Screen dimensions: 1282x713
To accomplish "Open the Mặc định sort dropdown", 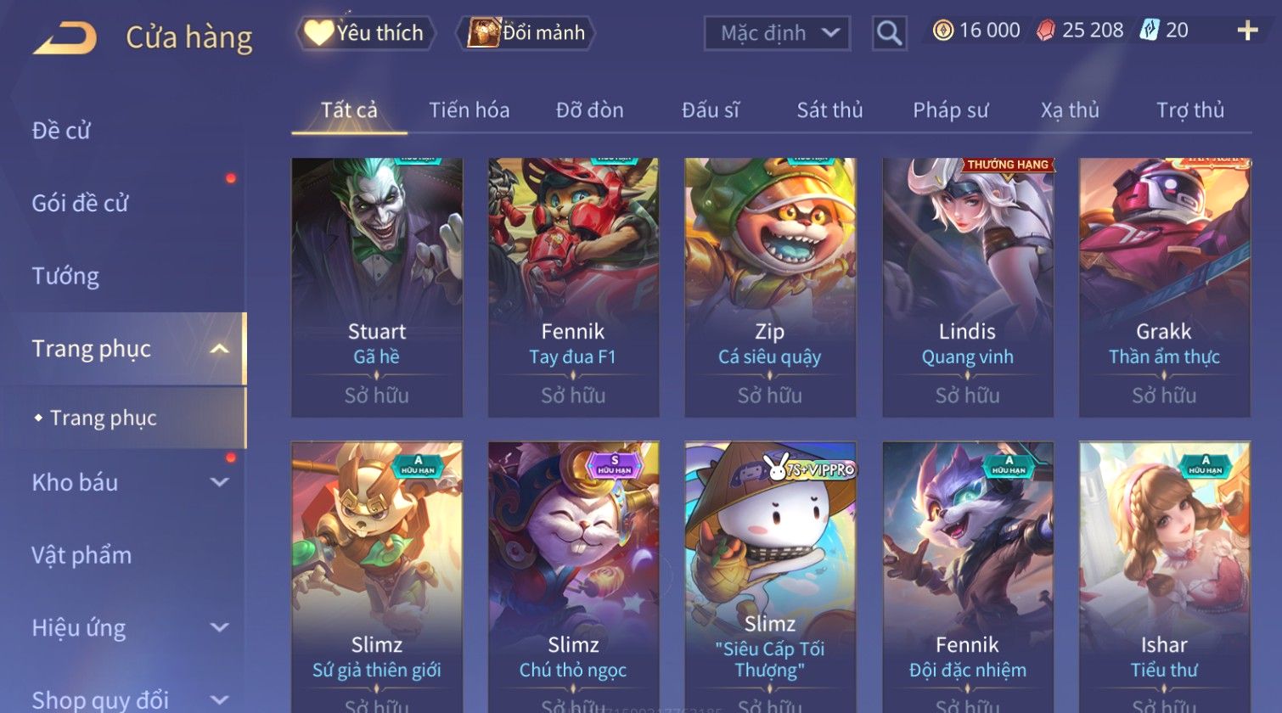I will coord(777,33).
